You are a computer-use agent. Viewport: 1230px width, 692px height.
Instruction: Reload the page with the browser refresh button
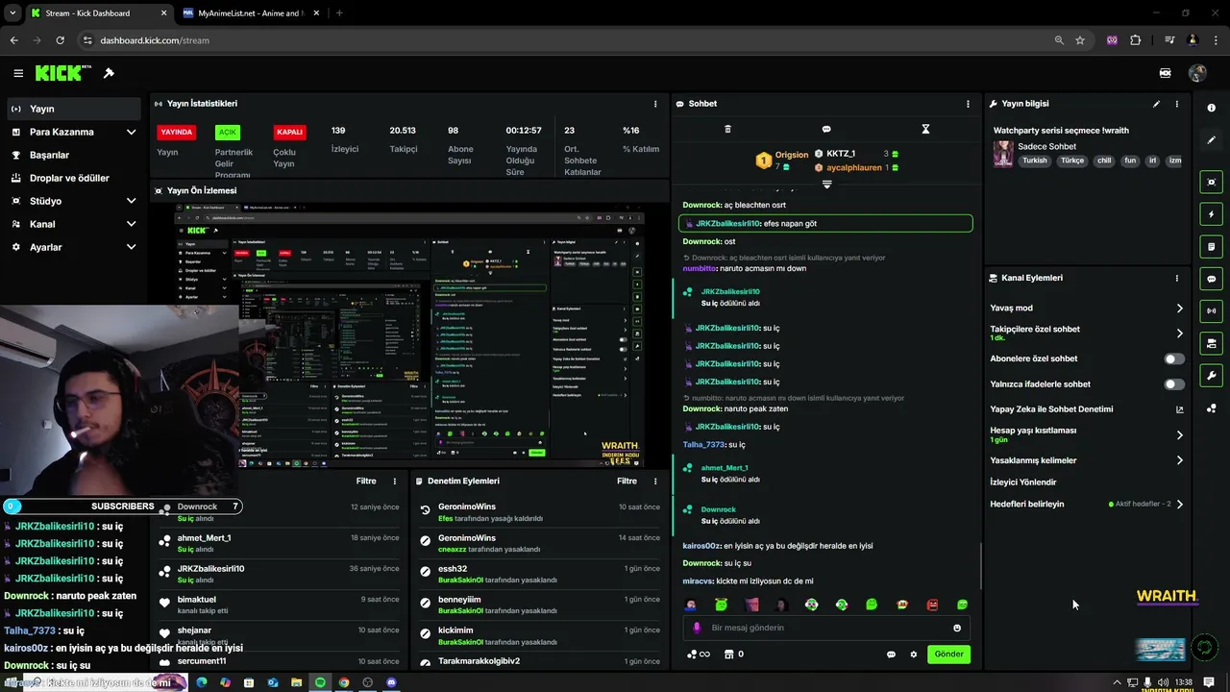[x=60, y=40]
